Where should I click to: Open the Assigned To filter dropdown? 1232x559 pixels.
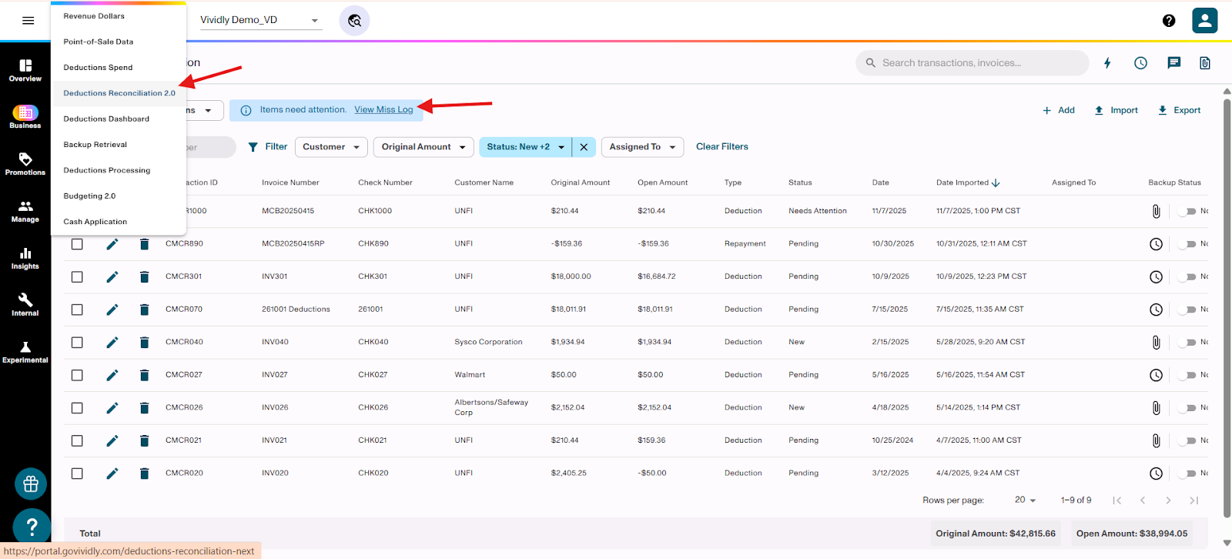(x=643, y=147)
